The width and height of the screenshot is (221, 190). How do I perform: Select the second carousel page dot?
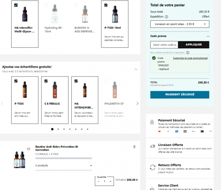point(58,129)
